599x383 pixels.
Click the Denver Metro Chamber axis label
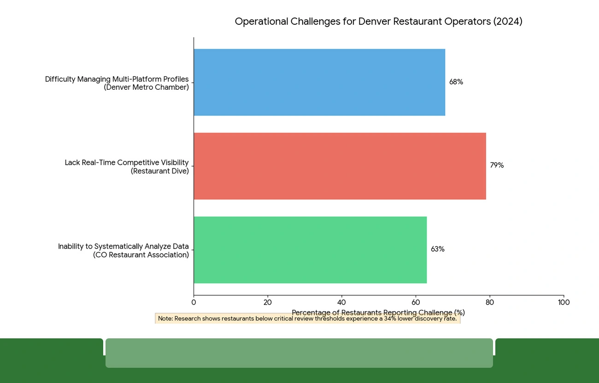click(117, 83)
